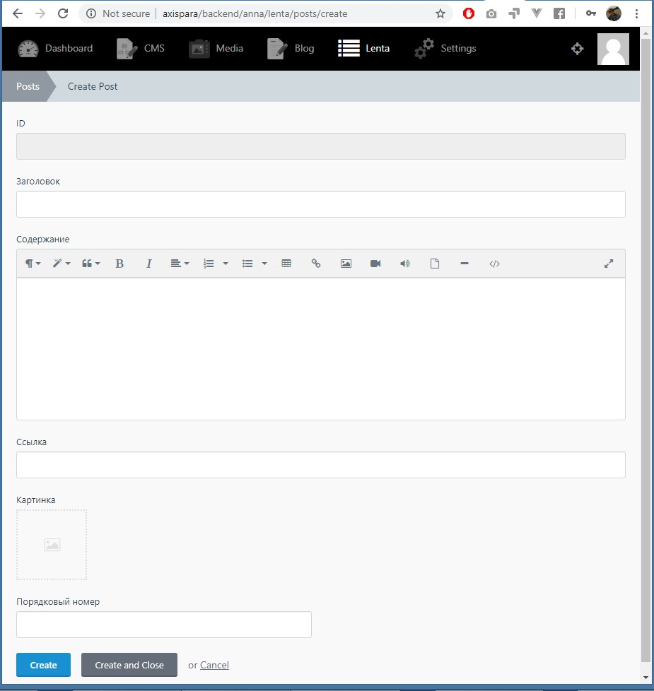The width and height of the screenshot is (654, 691).
Task: Open the magic wand styles dropdown
Action: tap(62, 264)
